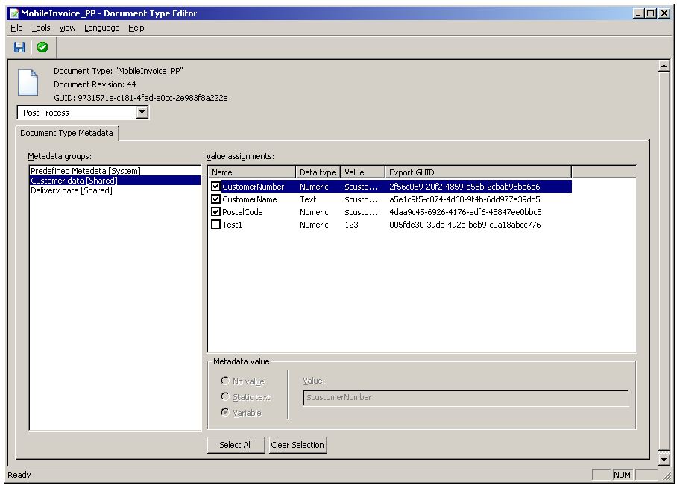Screen dimensions: 677x486
Task: Open the Tools menu
Action: pyautogui.click(x=41, y=28)
